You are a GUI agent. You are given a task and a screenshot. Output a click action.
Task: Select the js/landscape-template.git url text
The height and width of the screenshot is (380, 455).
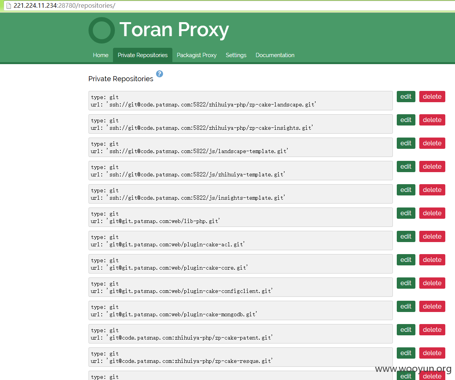tap(189, 151)
